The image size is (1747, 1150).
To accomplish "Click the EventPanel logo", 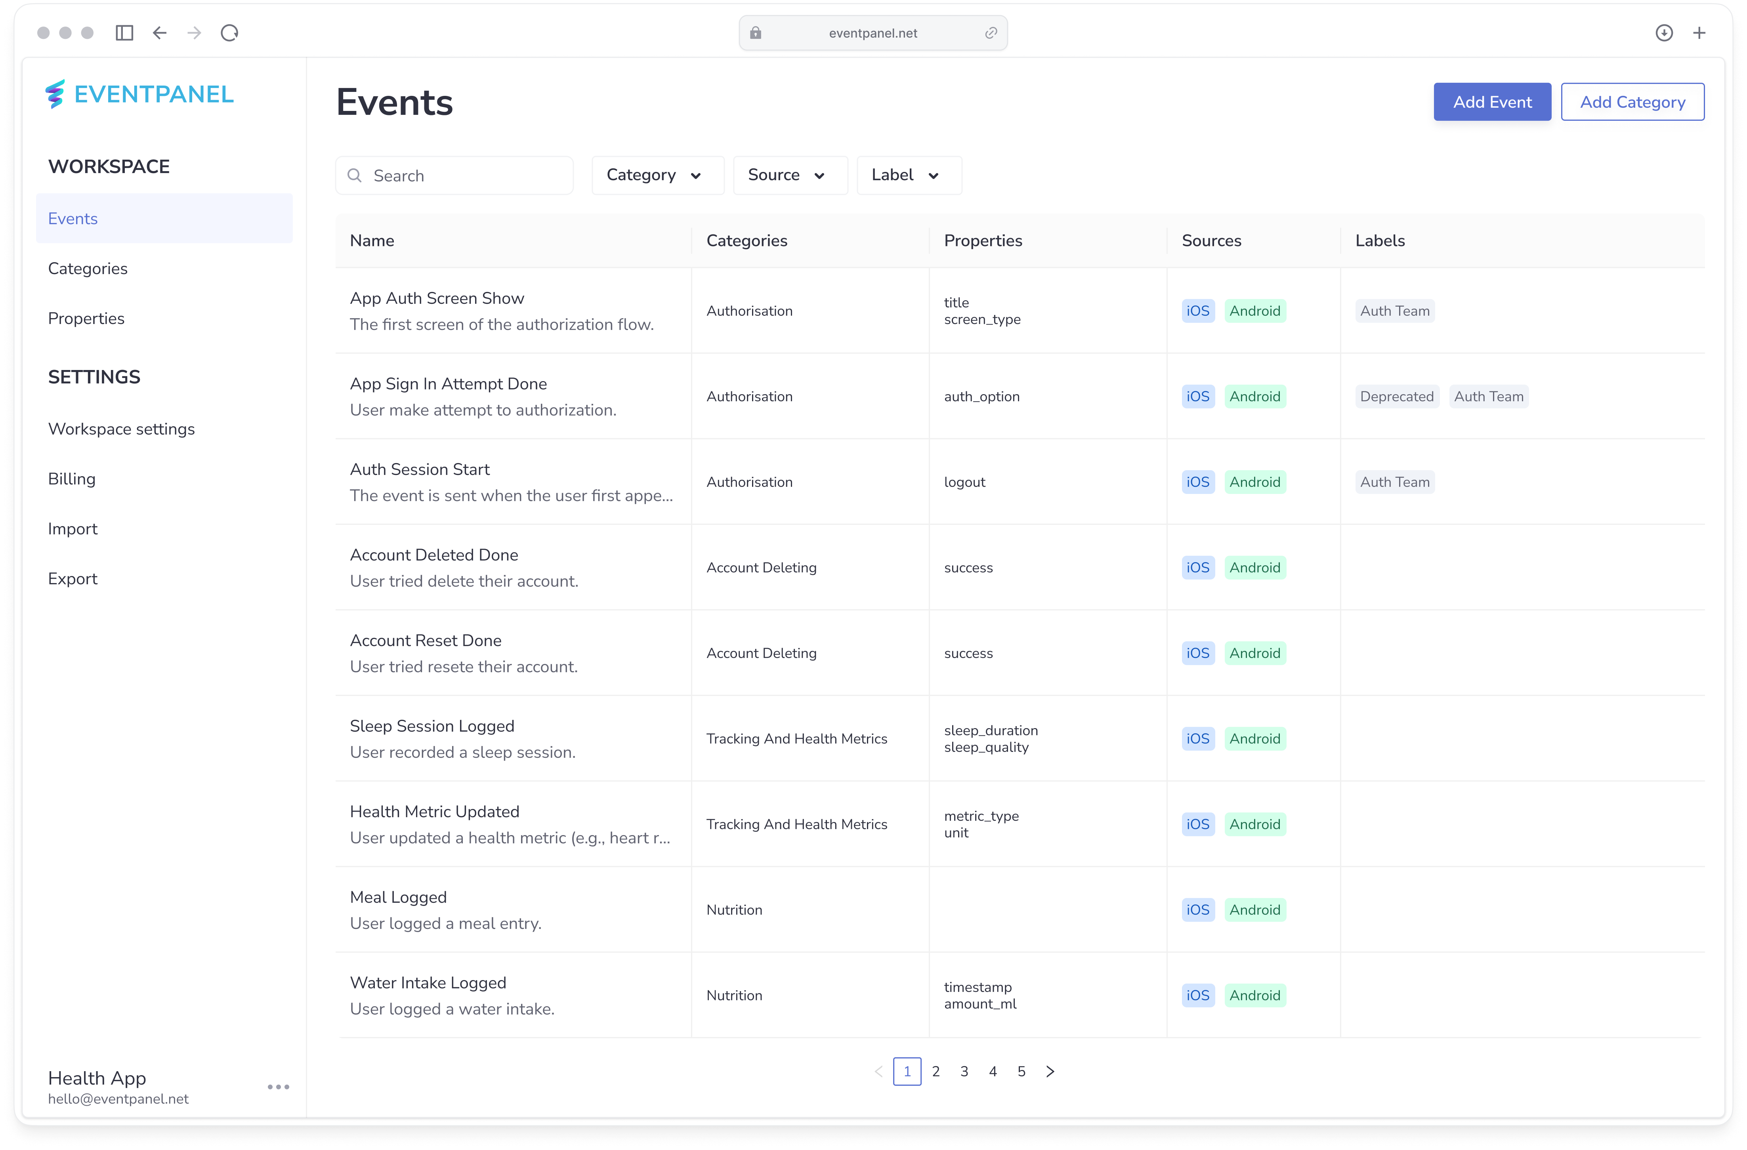I will (x=139, y=93).
